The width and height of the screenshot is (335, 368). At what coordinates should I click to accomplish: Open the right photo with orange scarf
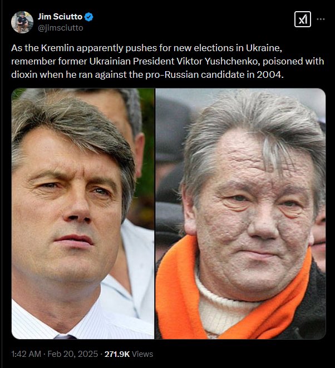pos(240,213)
